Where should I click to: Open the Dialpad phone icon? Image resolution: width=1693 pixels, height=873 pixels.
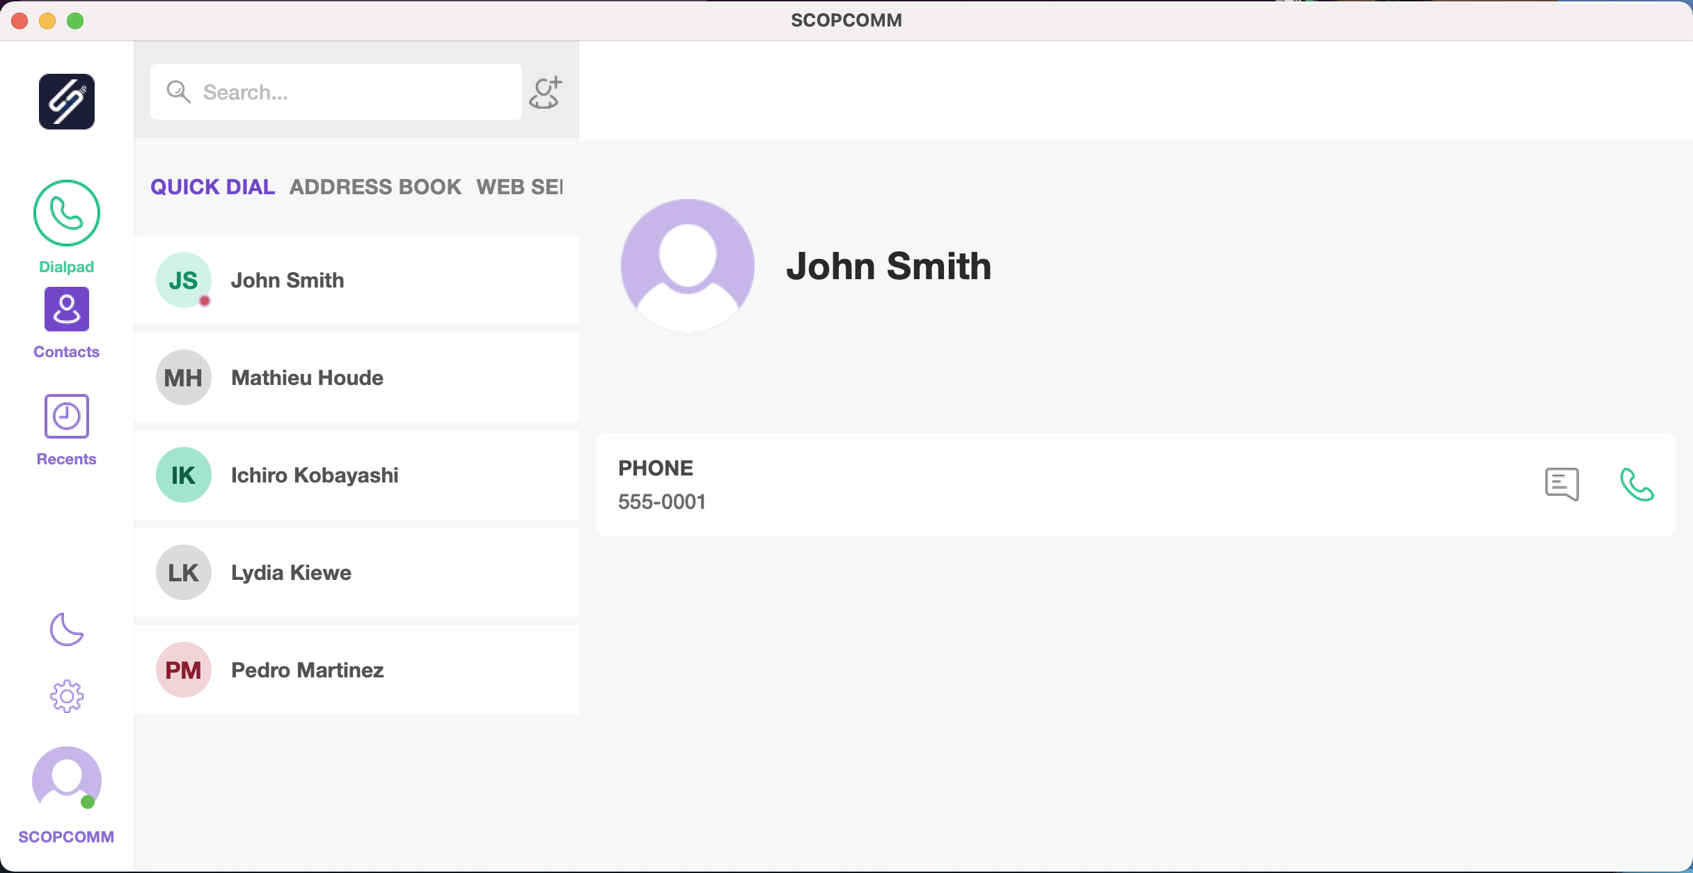(x=67, y=213)
